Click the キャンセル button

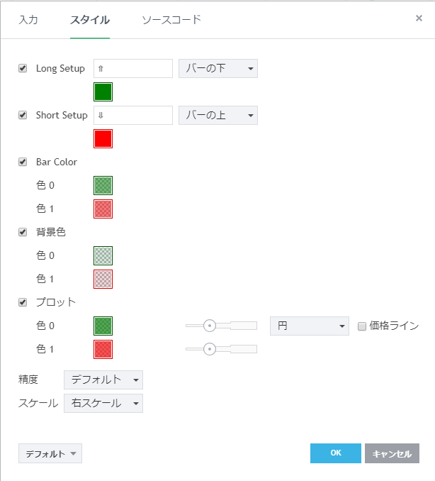[x=392, y=453]
